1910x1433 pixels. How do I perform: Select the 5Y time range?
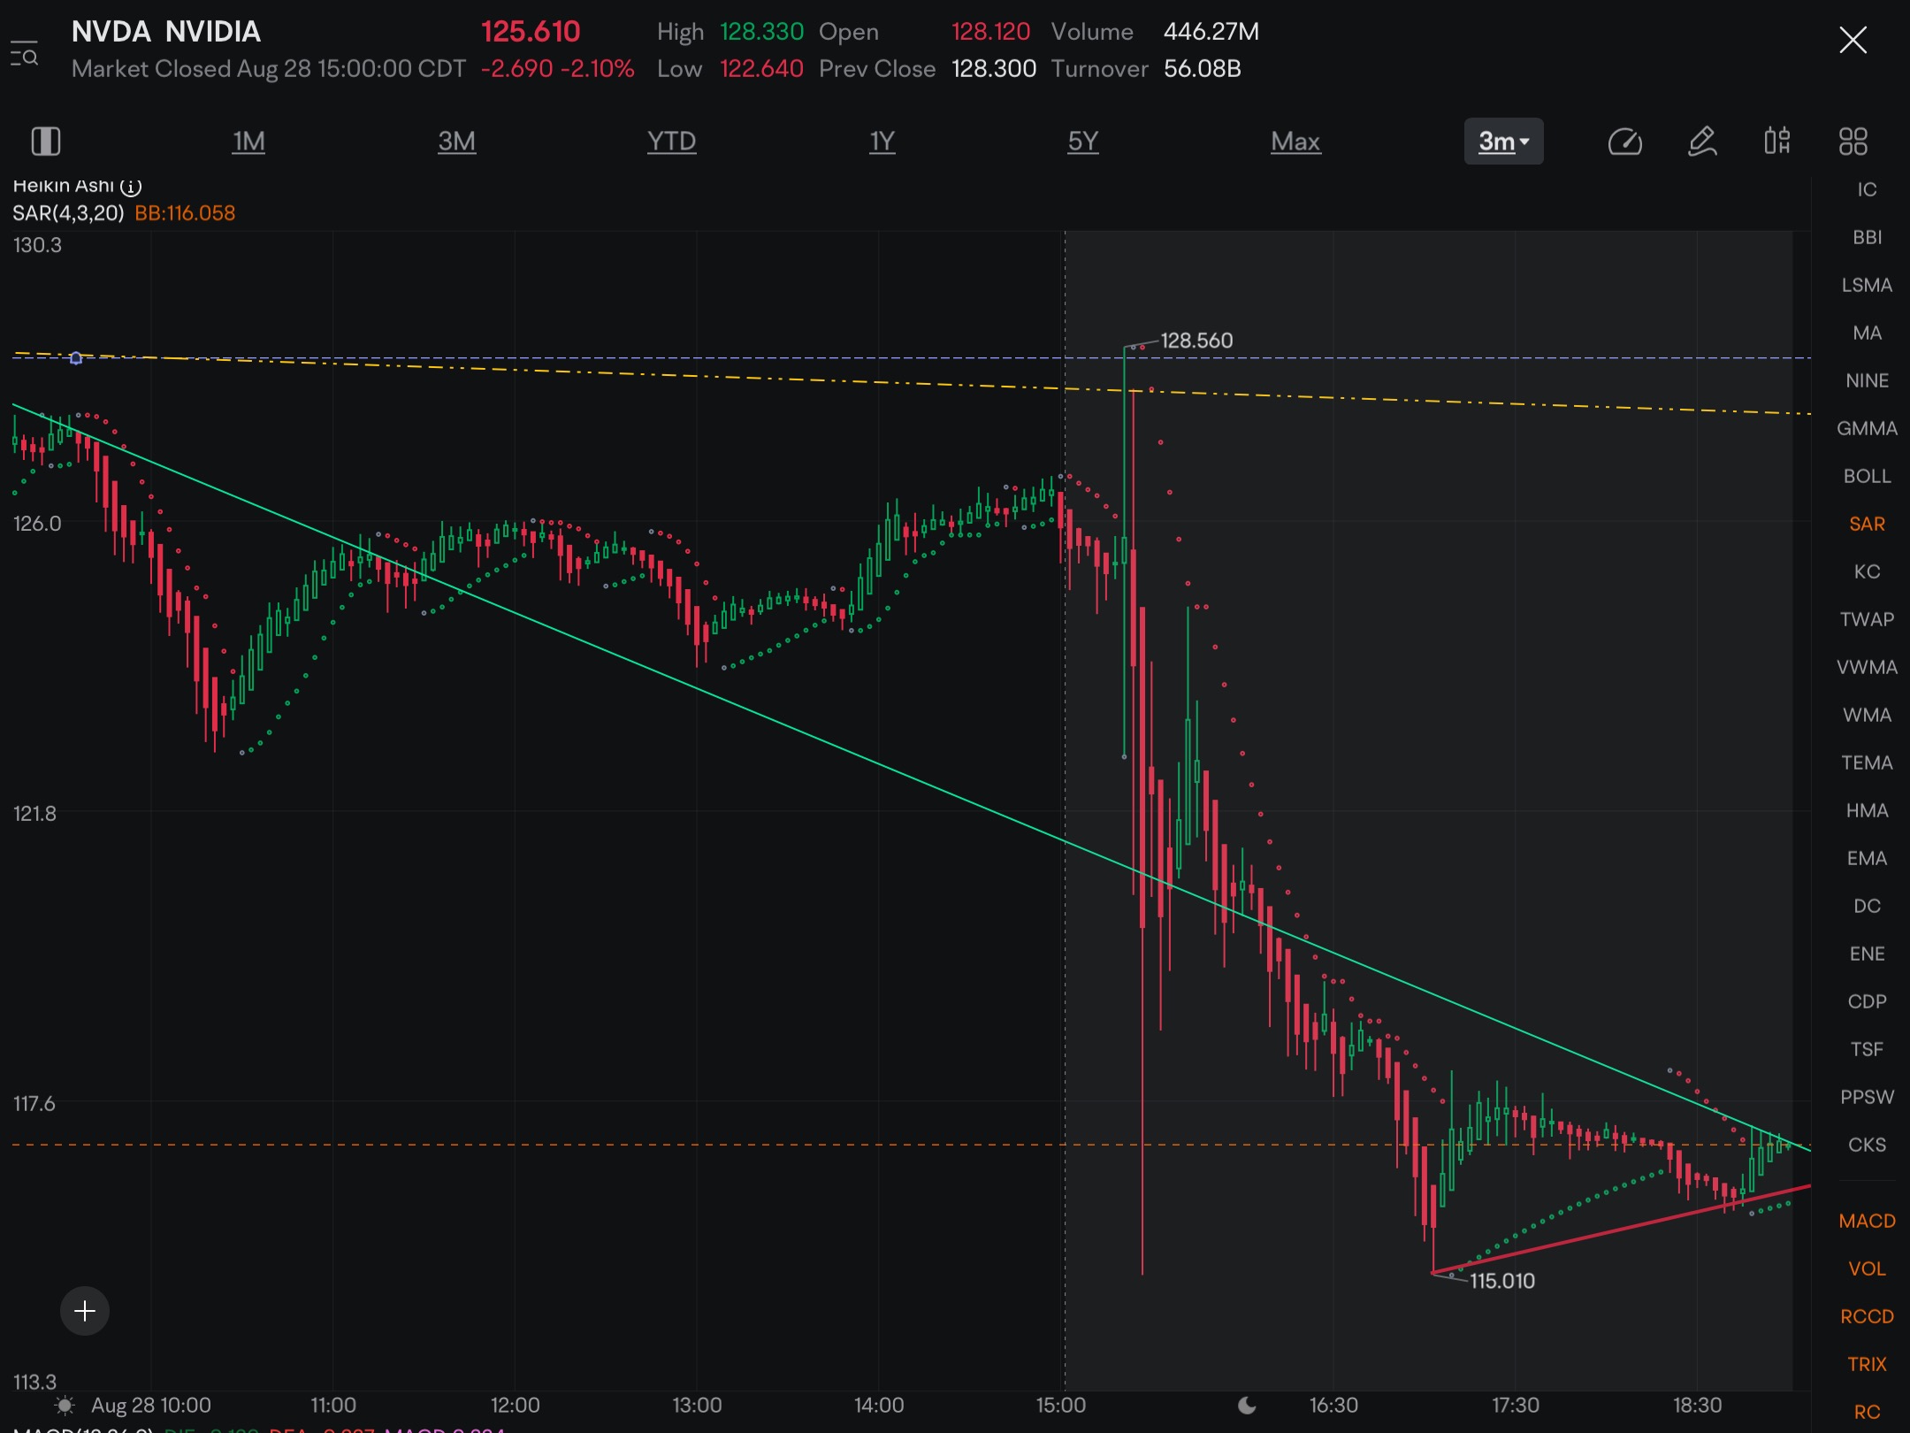pos(1083,142)
